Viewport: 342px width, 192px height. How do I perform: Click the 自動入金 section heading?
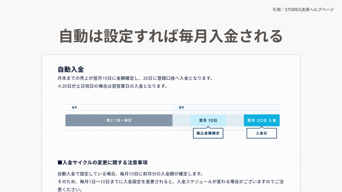click(x=70, y=70)
